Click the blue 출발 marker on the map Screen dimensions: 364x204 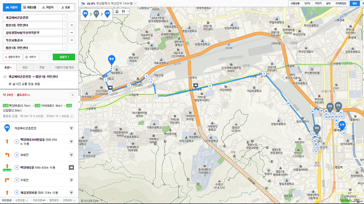click(x=112, y=60)
